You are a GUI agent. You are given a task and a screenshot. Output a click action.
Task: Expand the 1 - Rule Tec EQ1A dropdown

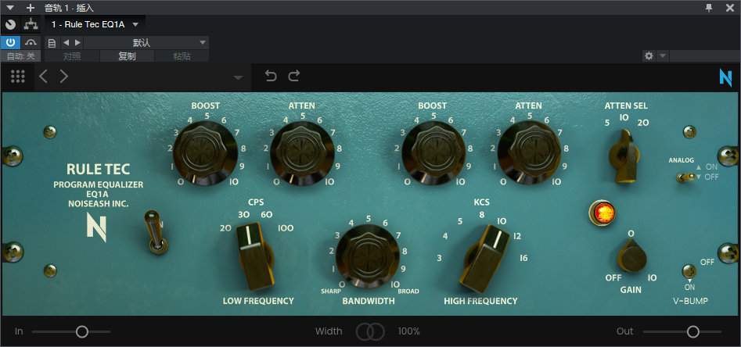[x=135, y=24]
